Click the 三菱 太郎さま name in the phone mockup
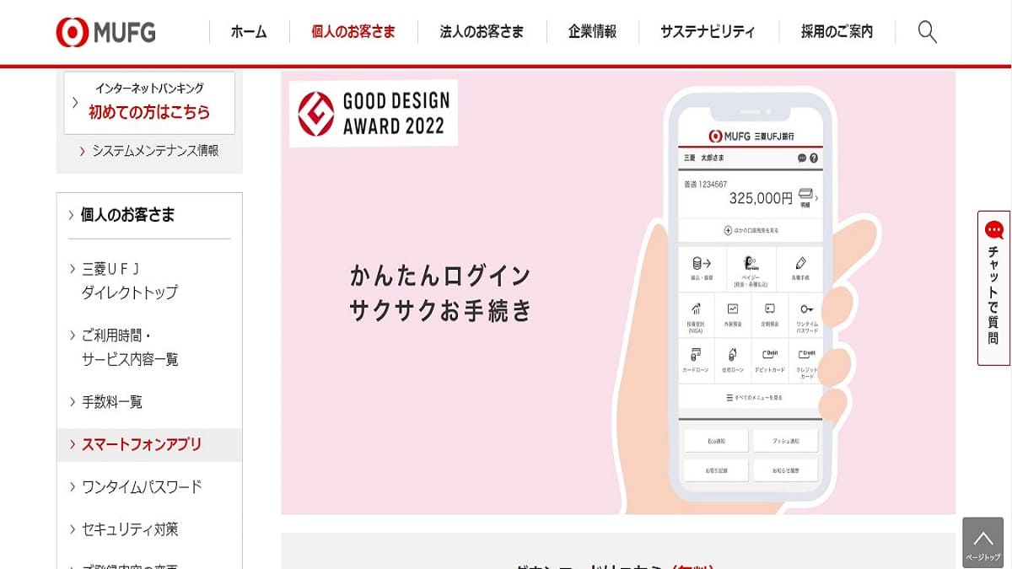This screenshot has height=569, width=1012. click(703, 158)
